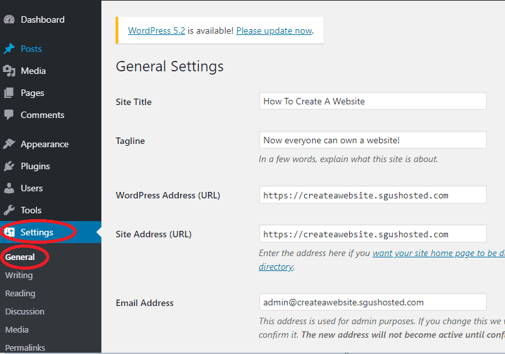
Task: Open the Posts menu
Action: coord(31,49)
